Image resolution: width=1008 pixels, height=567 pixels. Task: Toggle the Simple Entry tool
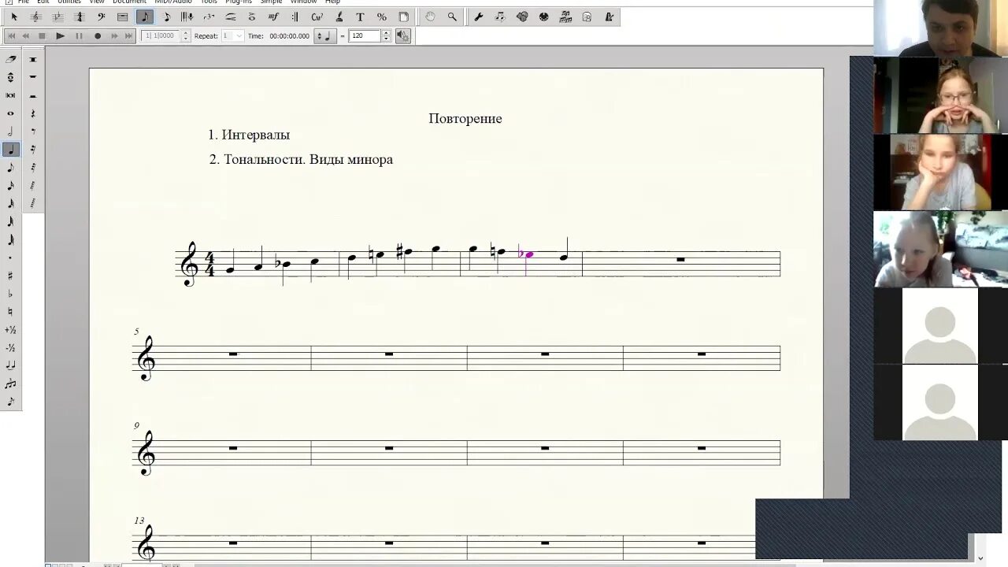(x=144, y=17)
